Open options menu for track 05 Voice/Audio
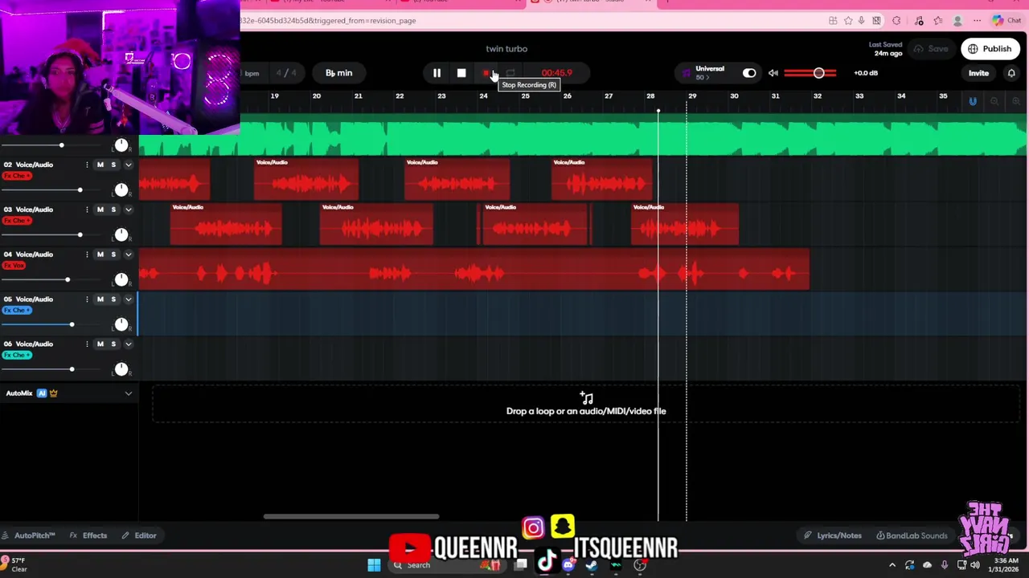1029x578 pixels. pos(87,299)
